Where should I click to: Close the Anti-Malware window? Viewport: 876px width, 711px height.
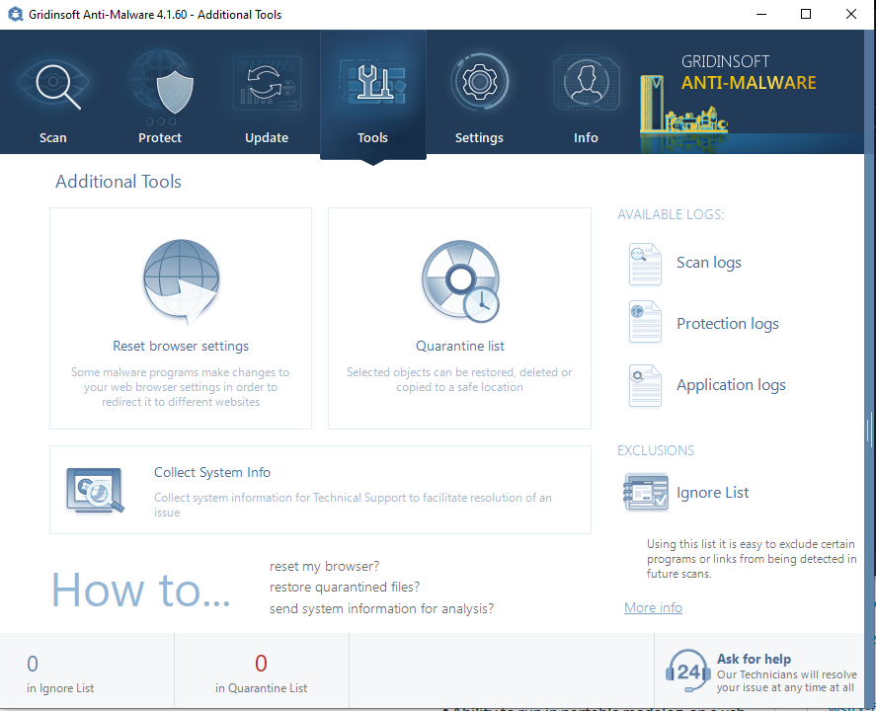851,14
